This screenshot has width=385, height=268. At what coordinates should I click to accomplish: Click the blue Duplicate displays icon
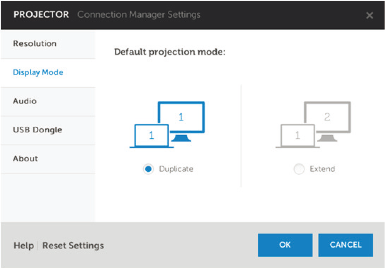click(167, 125)
